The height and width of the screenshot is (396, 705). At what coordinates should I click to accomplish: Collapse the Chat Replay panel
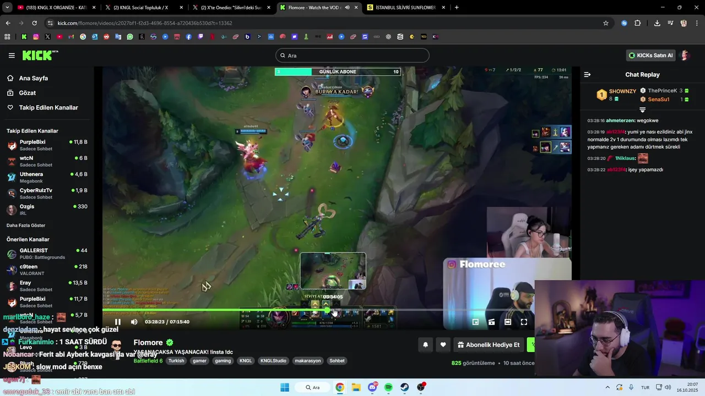pyautogui.click(x=587, y=74)
